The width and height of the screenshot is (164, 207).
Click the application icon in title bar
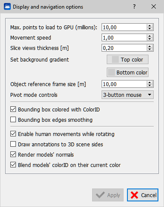click(7, 6)
